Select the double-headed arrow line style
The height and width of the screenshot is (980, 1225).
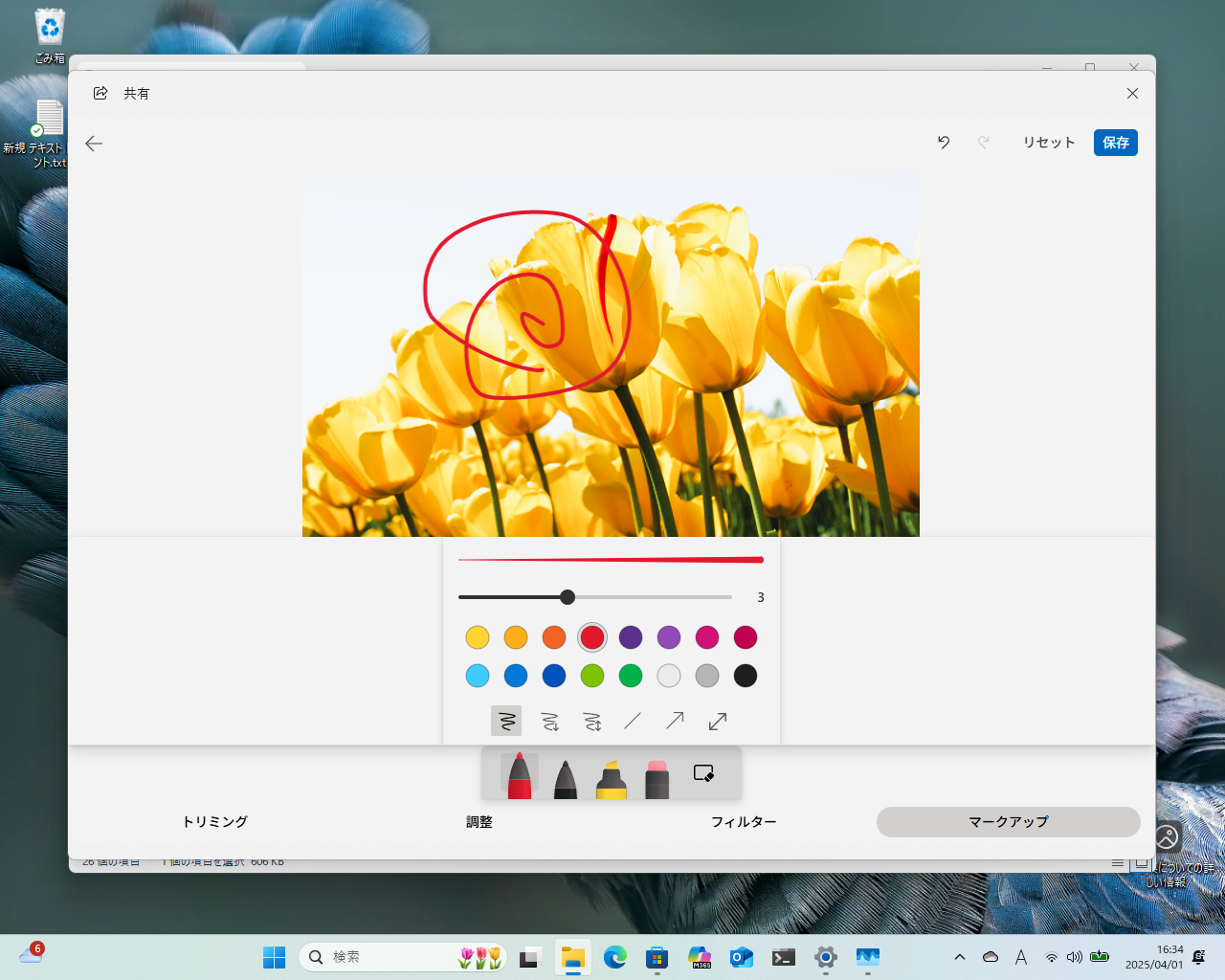718,721
